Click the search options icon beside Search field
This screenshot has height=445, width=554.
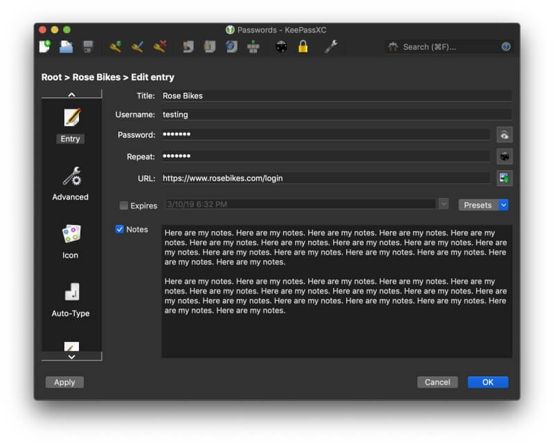393,46
